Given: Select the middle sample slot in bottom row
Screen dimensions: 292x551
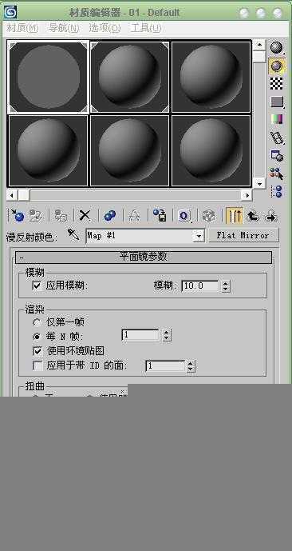Looking at the screenshot, I should (130, 150).
